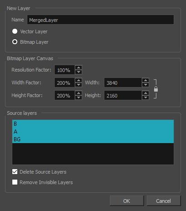This screenshot has width=186, height=211.
Task: Uncheck Delete Source Layers checkbox
Action: click(15, 172)
